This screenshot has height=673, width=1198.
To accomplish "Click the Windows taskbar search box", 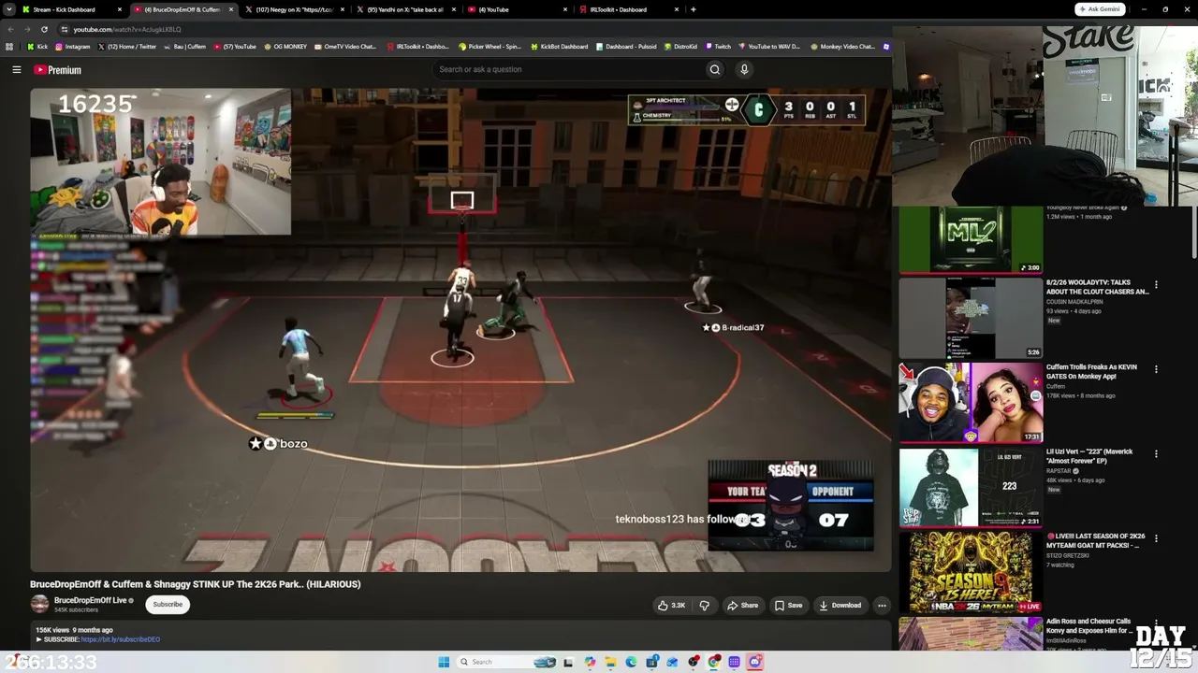I will click(x=507, y=662).
